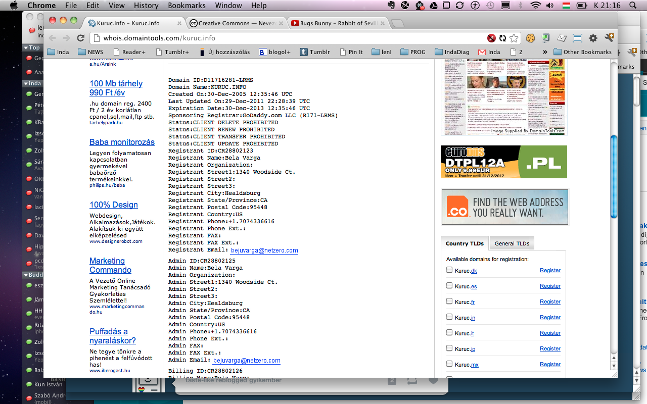
Task: Open the Apple menu
Action: click(14, 6)
